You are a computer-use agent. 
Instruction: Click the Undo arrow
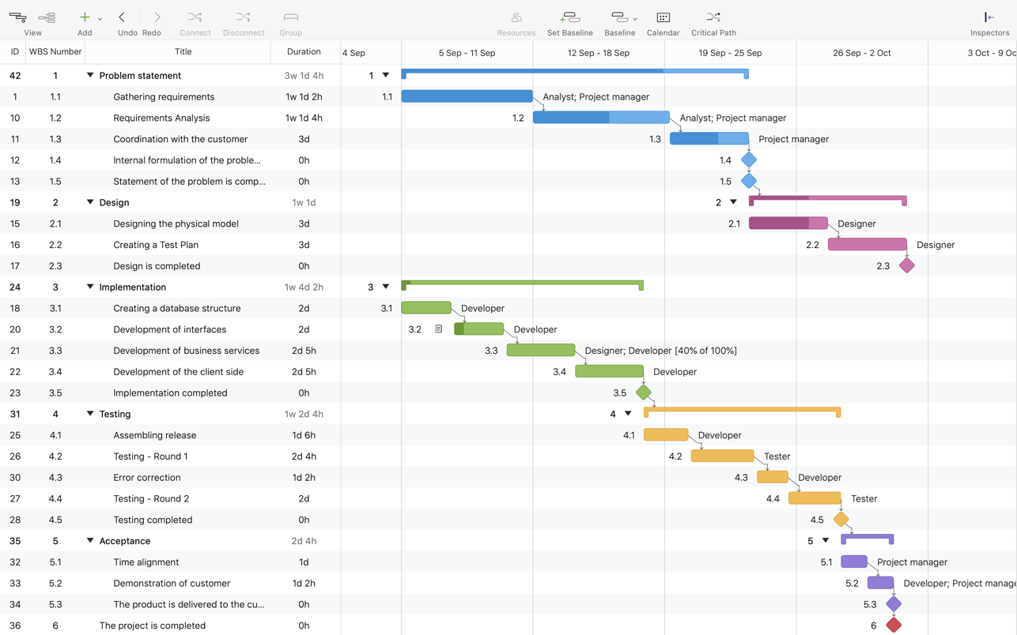[122, 17]
